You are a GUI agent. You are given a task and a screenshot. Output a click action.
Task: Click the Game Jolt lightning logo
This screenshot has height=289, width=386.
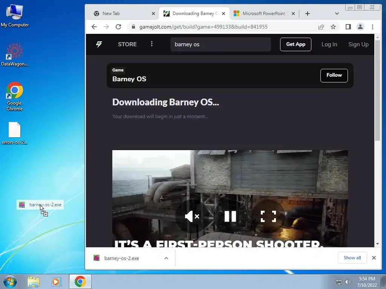click(99, 44)
